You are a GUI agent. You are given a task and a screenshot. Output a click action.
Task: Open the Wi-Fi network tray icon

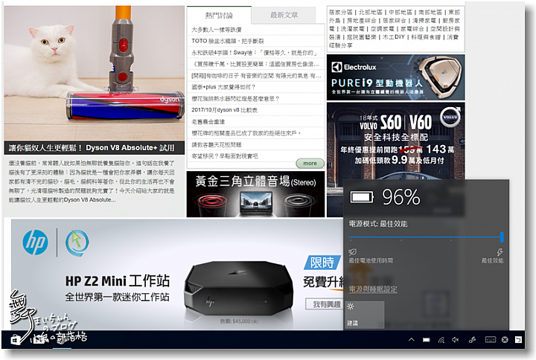441,339
